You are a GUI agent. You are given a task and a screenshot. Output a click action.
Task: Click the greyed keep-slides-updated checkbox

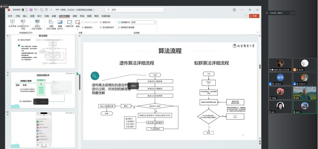83,22
